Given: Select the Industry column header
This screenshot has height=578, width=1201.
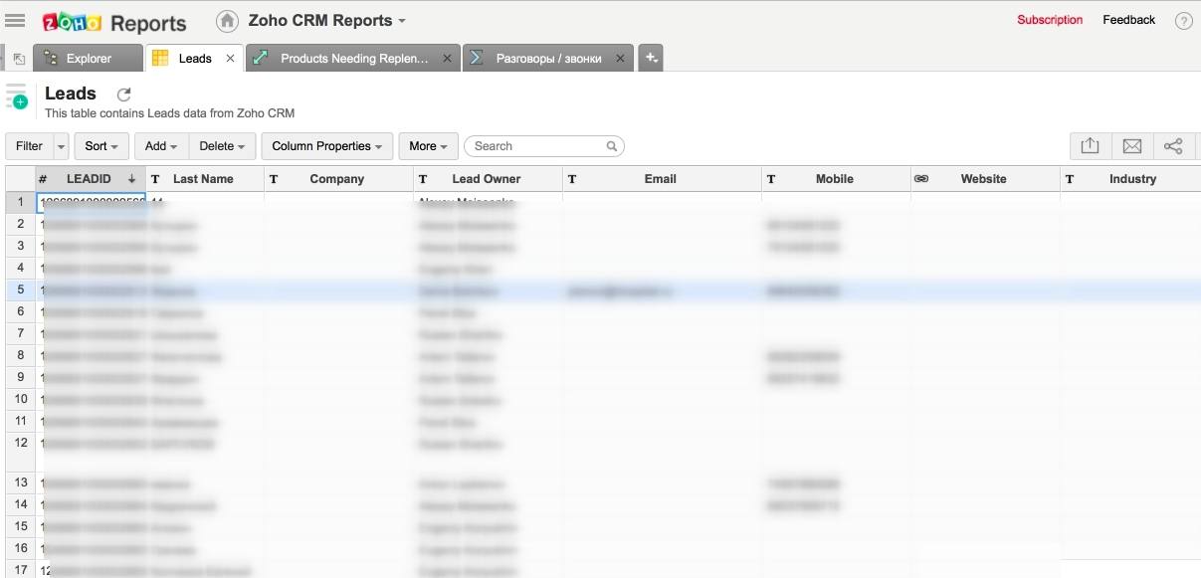Looking at the screenshot, I should click(x=1130, y=179).
